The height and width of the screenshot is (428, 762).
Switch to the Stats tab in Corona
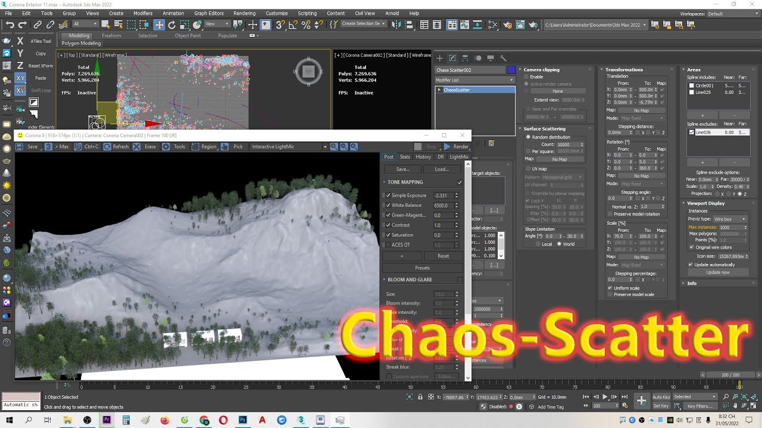point(405,157)
